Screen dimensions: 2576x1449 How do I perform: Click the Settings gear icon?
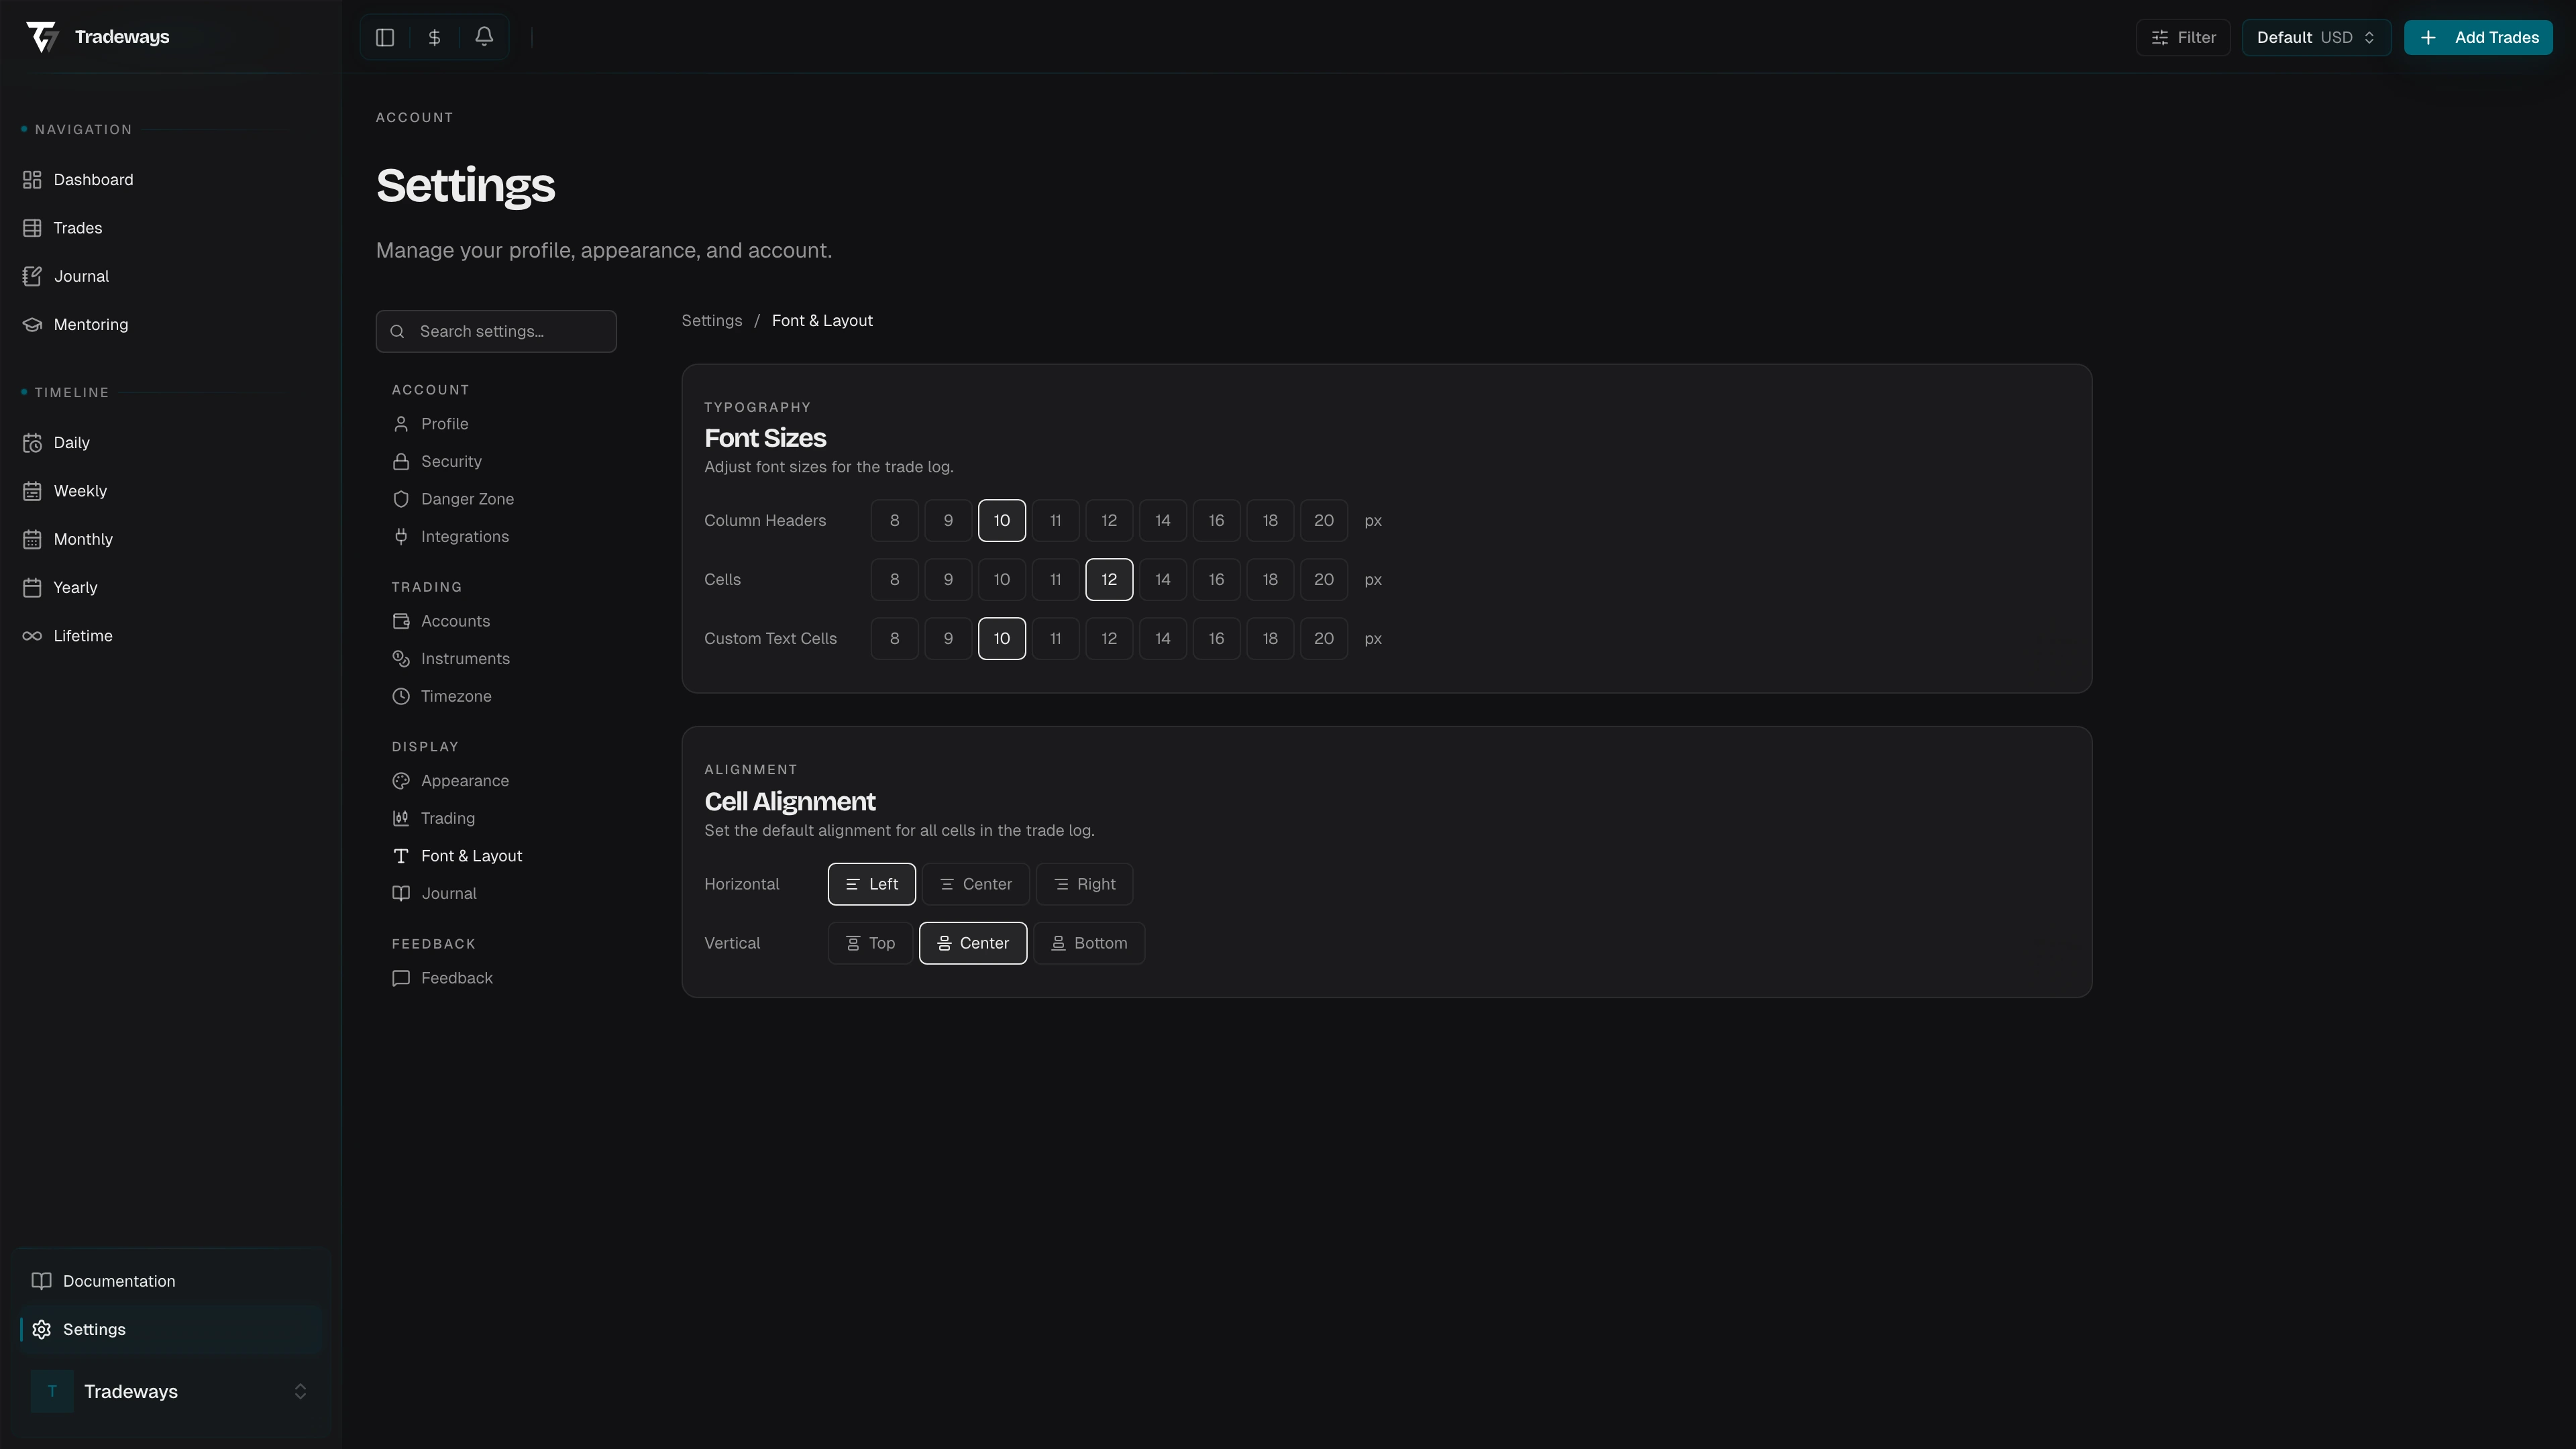[40, 1329]
